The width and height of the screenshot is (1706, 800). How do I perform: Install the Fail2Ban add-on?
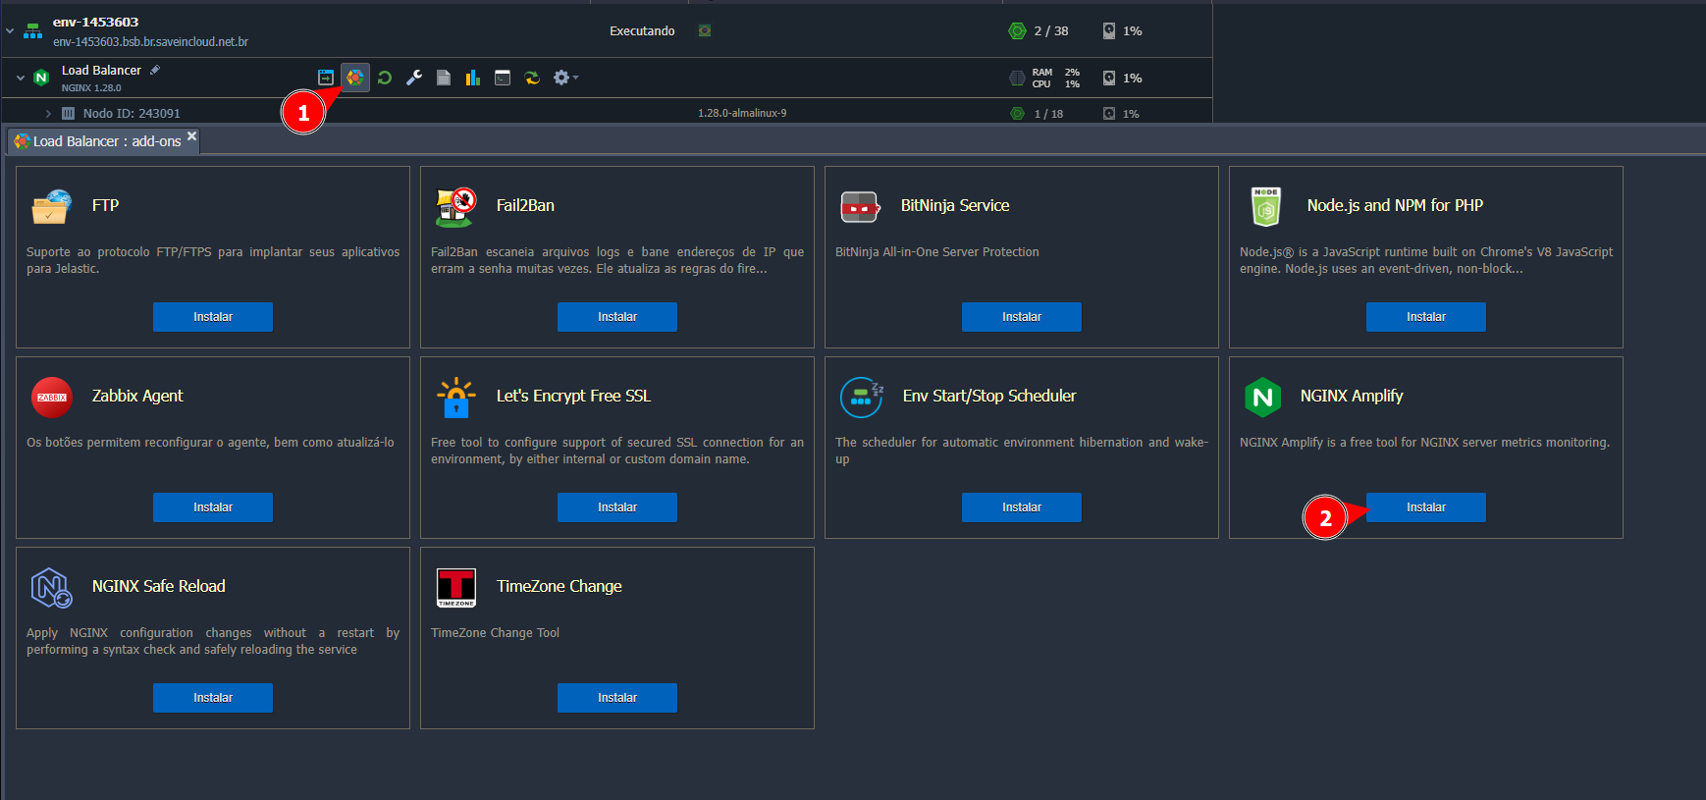pos(616,317)
